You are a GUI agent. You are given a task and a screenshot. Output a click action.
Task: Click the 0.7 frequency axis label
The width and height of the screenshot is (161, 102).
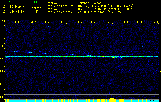[x=2, y=84]
